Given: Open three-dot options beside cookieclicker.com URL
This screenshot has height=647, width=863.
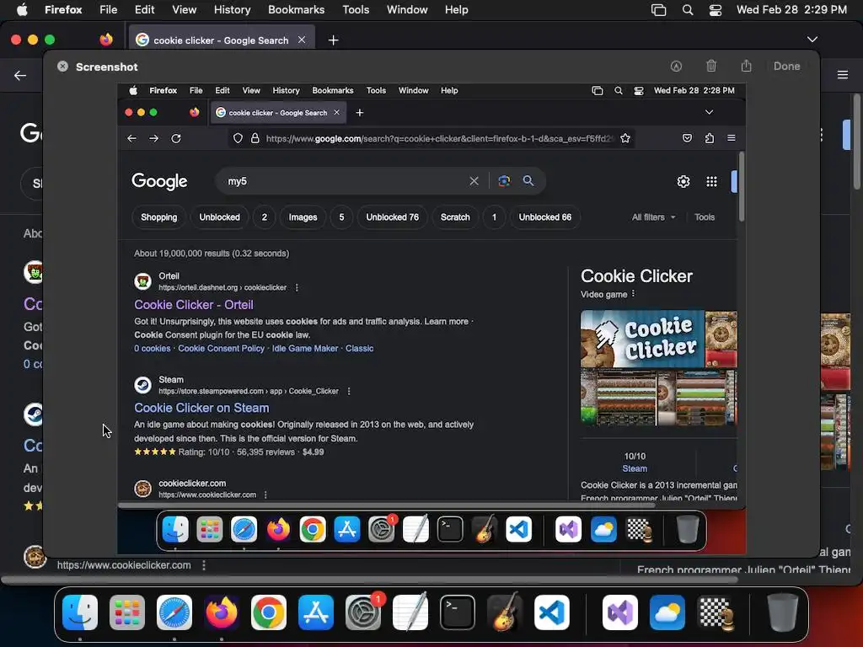Looking at the screenshot, I should 204,565.
